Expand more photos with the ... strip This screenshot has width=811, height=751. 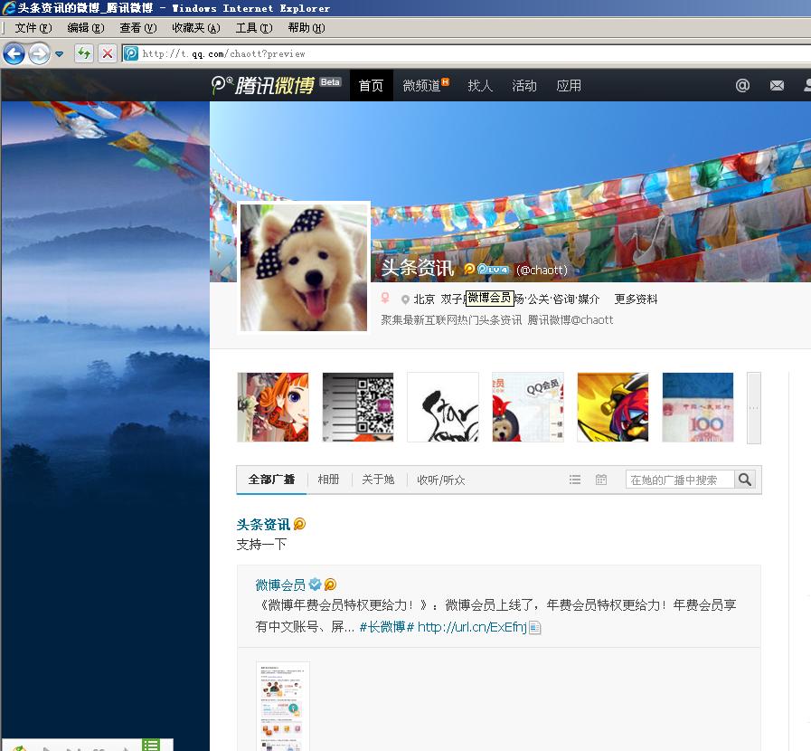click(754, 408)
